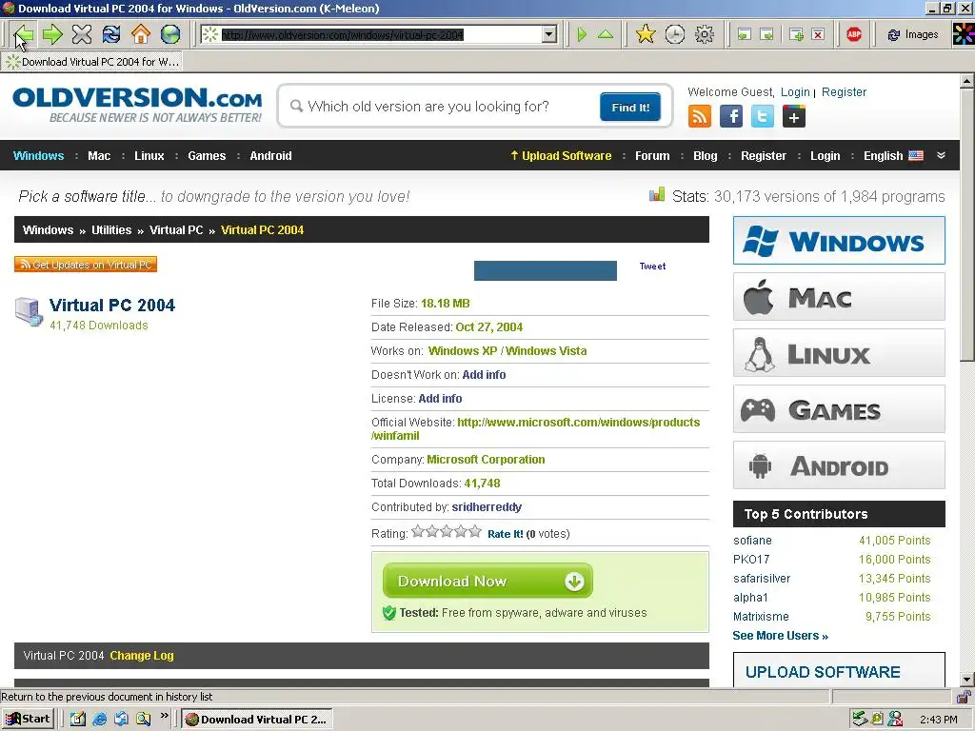The image size is (975, 731).
Task: Open bookmarks with the star icon
Action: 647,34
